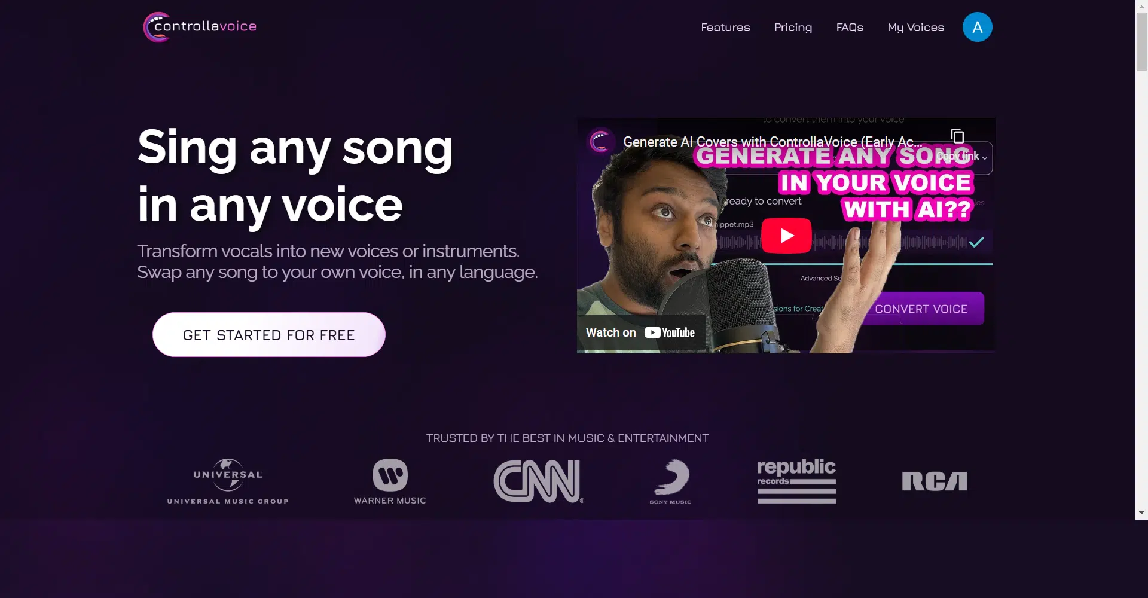Click the copy link icon on video
1148x598 pixels.
pos(957,136)
